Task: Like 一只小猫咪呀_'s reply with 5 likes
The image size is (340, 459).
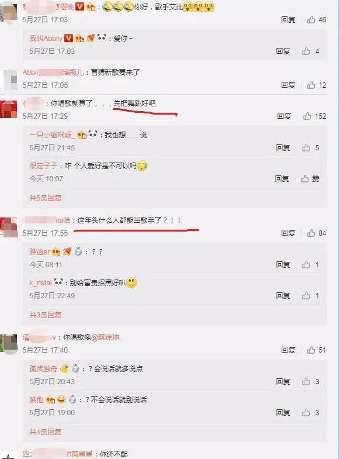Action: 306,147
